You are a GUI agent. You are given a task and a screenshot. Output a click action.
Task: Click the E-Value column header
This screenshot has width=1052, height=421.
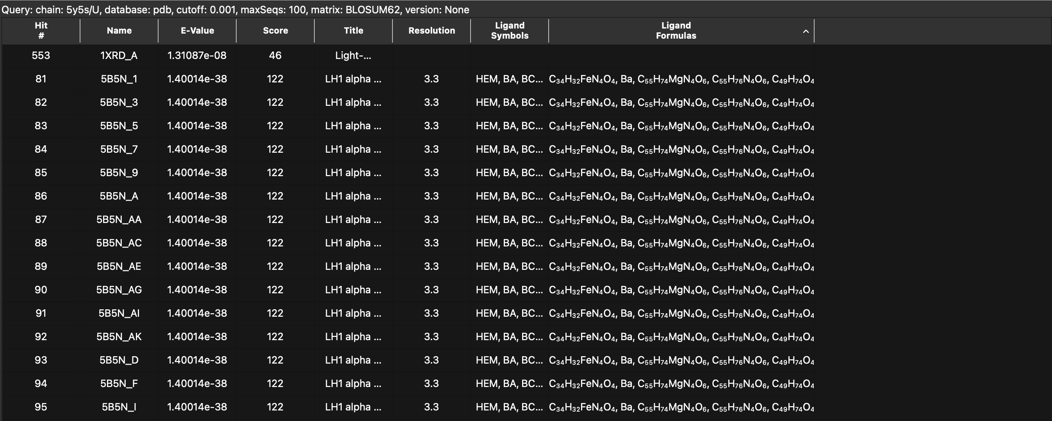point(197,30)
